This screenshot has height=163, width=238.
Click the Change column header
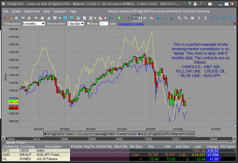212,147
